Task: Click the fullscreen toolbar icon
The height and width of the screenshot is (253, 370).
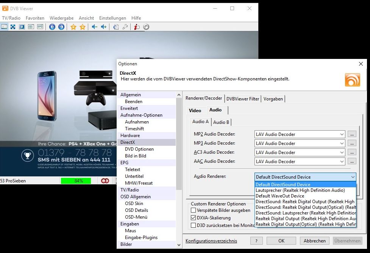Action: [13, 27]
